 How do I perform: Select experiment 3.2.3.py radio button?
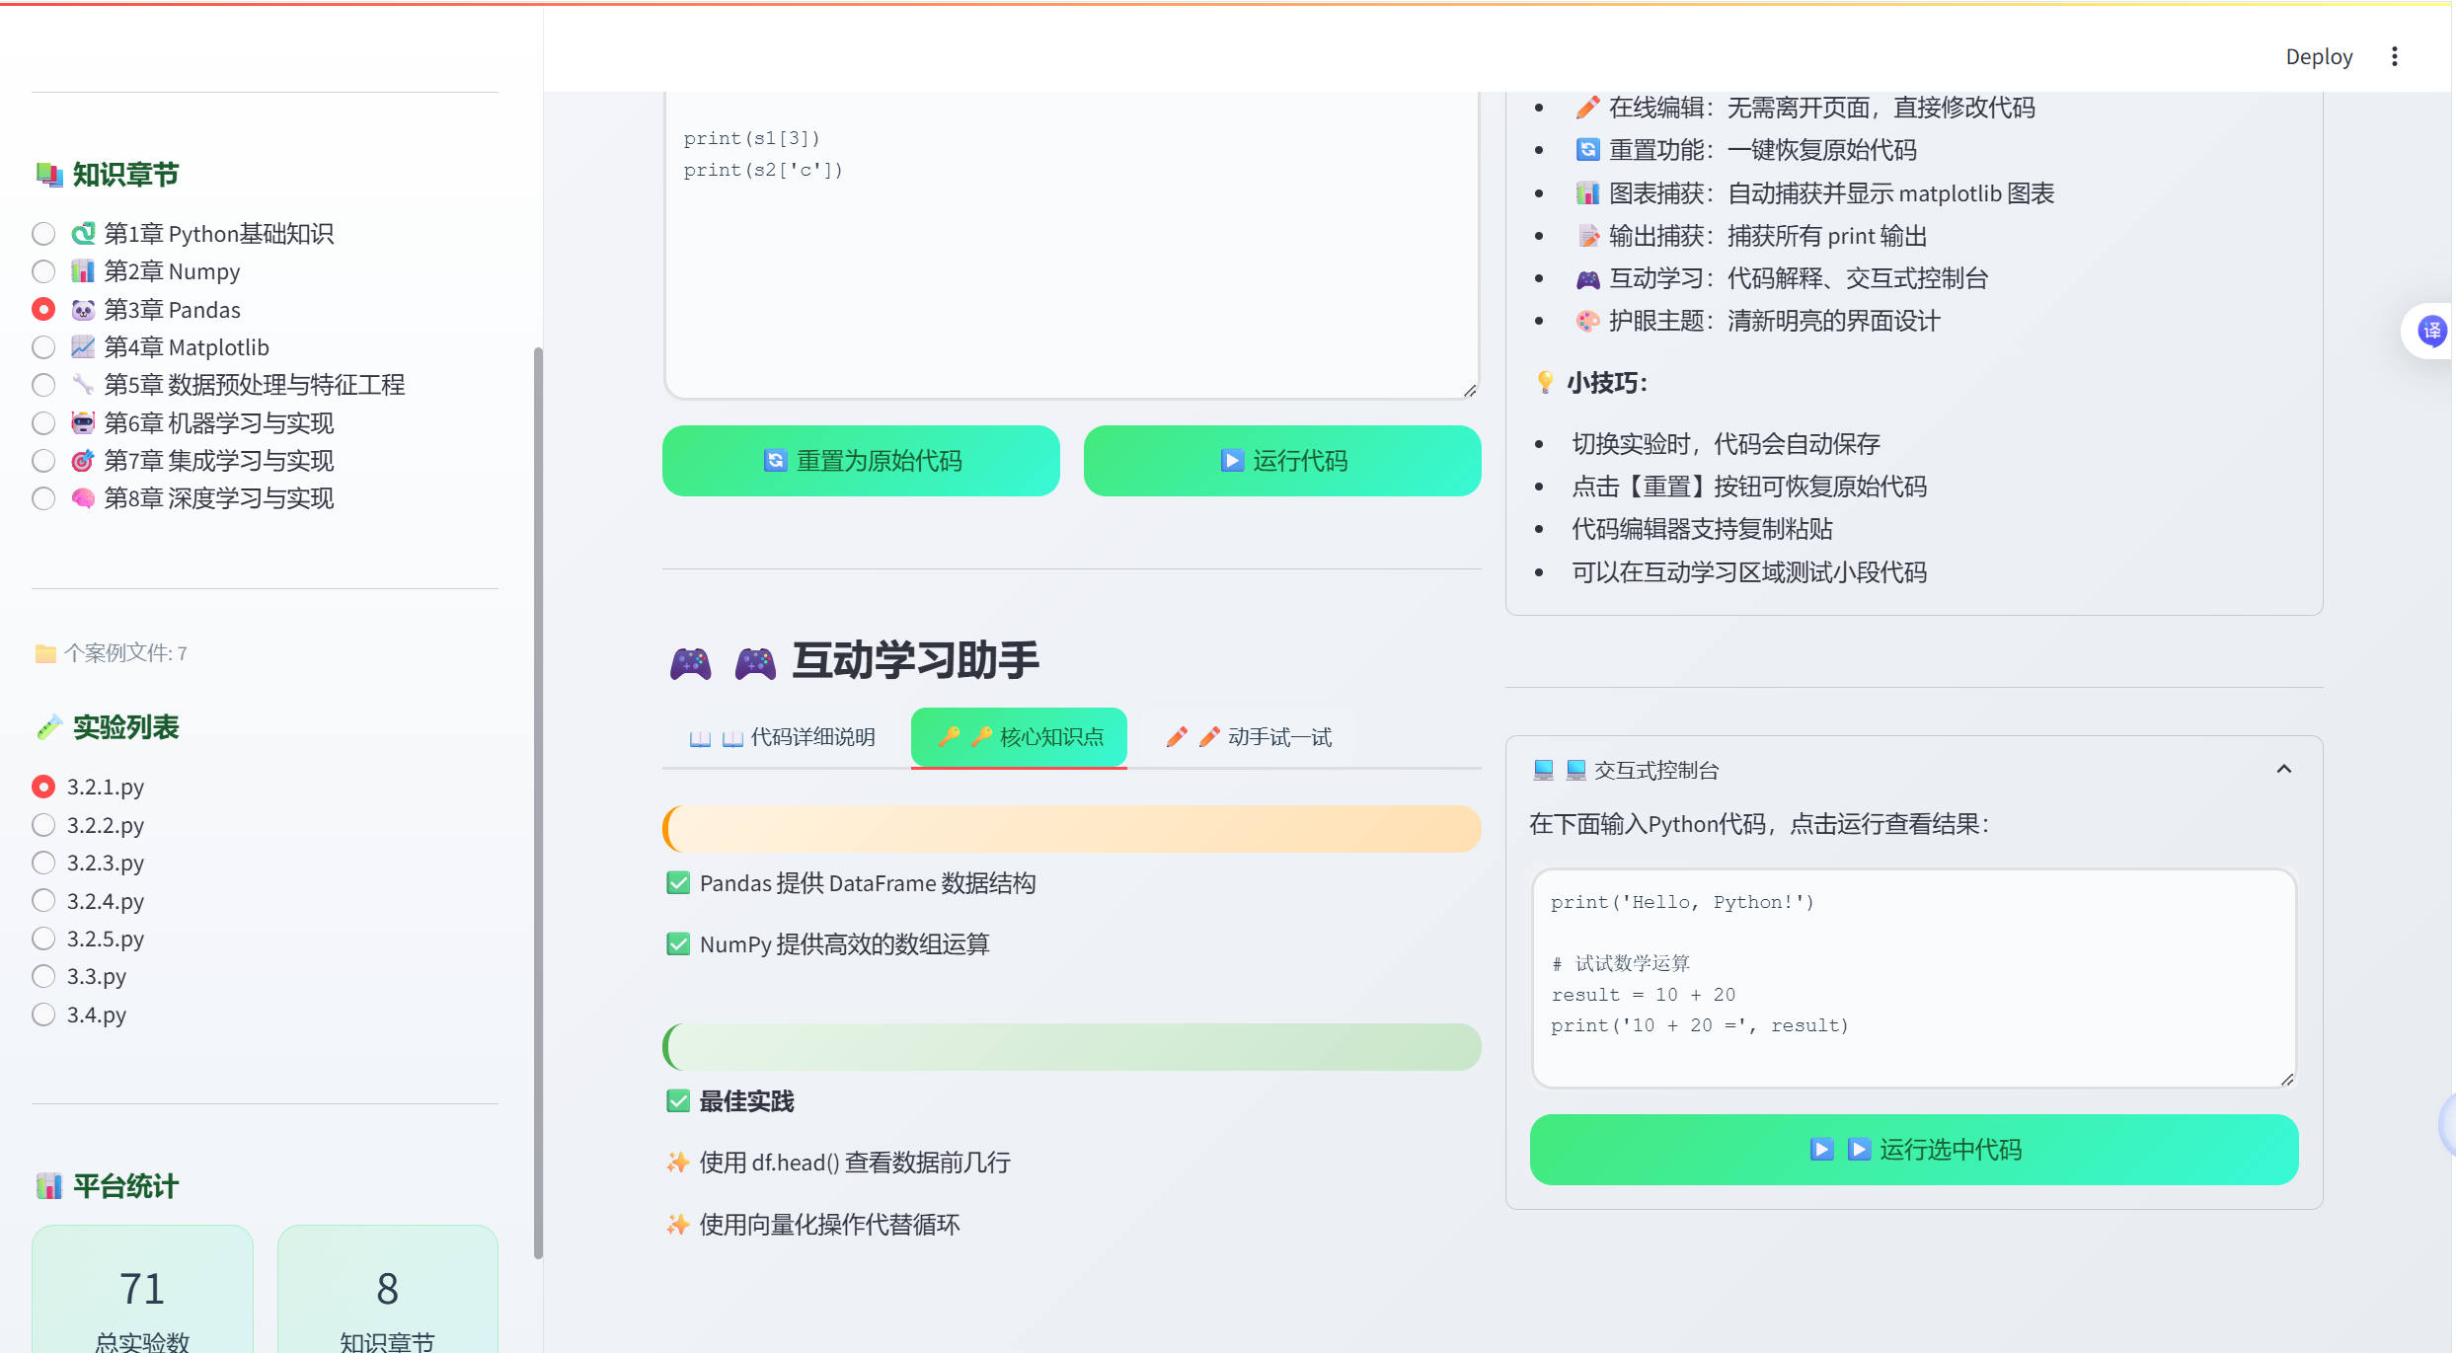(x=43, y=863)
